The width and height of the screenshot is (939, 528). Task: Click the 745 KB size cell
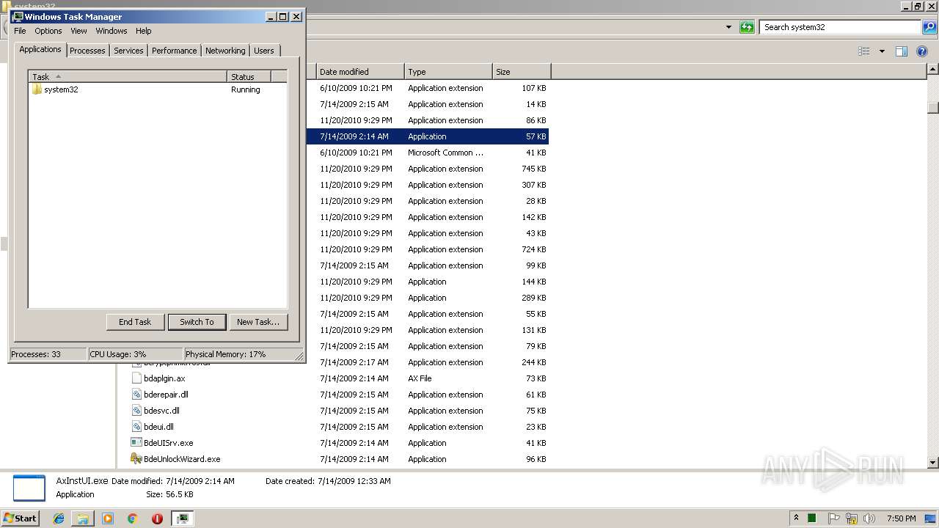tap(533, 169)
